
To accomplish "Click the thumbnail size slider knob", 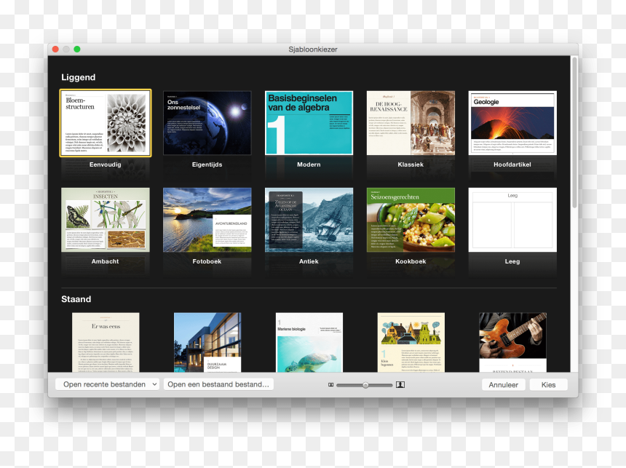I will tap(365, 385).
